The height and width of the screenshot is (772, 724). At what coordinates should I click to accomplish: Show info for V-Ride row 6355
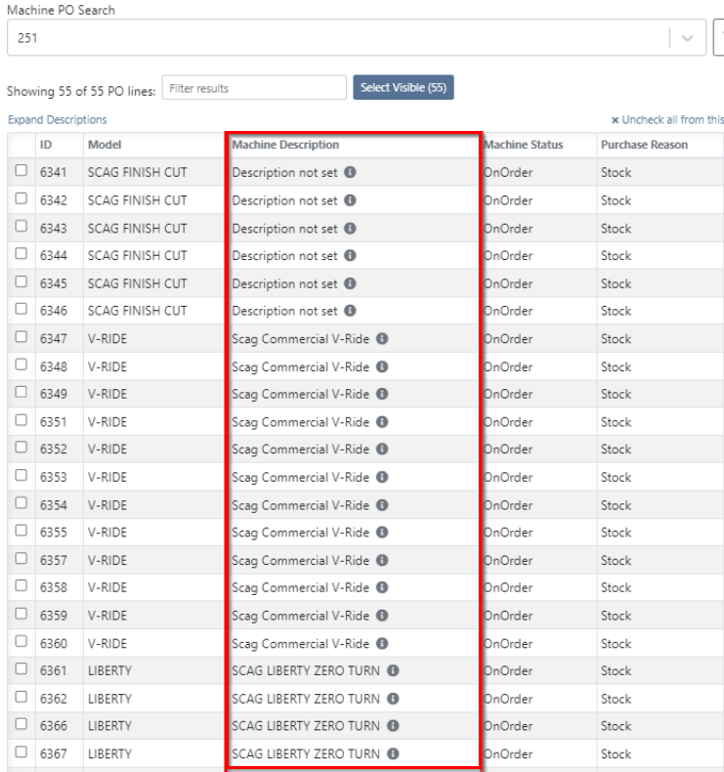[x=382, y=533]
